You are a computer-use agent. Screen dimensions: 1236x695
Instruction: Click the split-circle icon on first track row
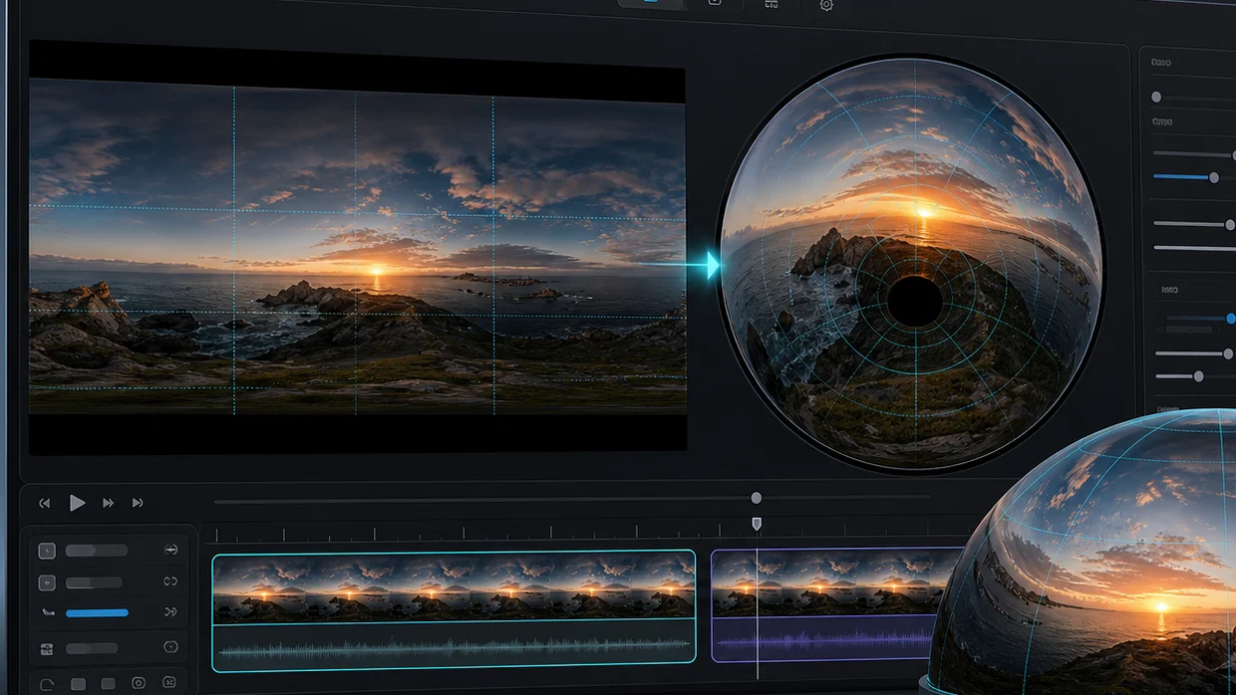tap(170, 550)
